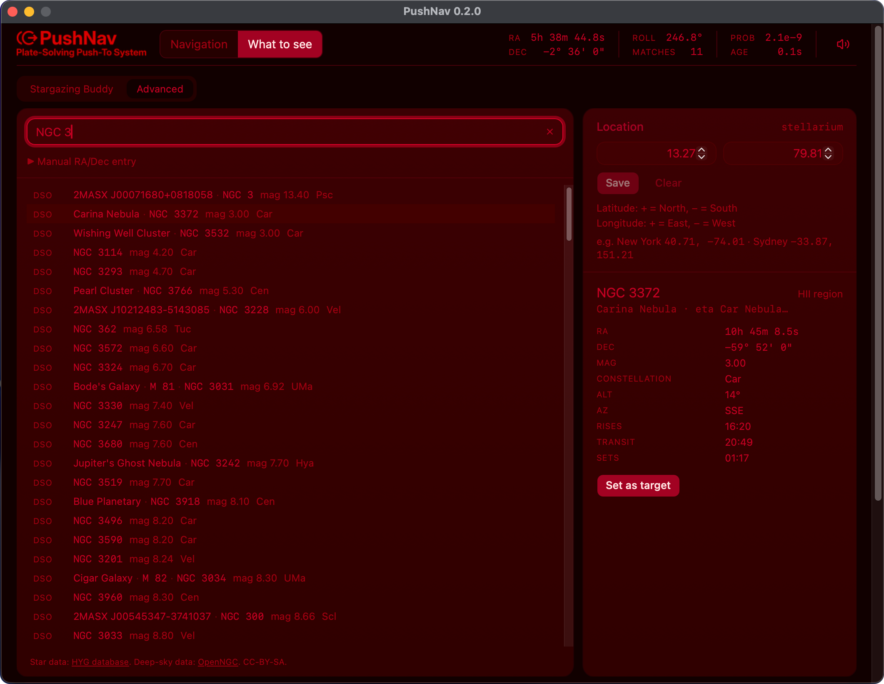Set NGC 3372 as target

pyautogui.click(x=638, y=486)
